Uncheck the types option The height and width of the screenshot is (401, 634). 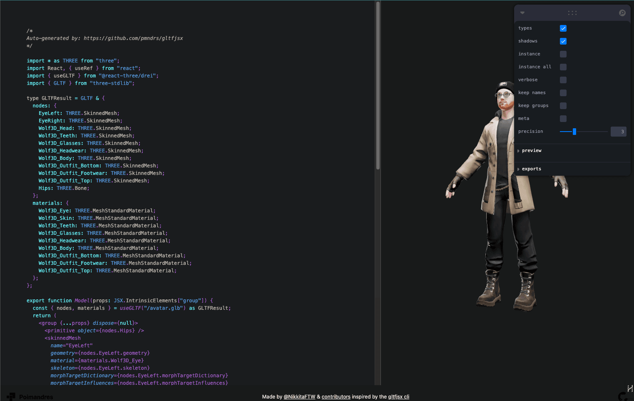[563, 28]
